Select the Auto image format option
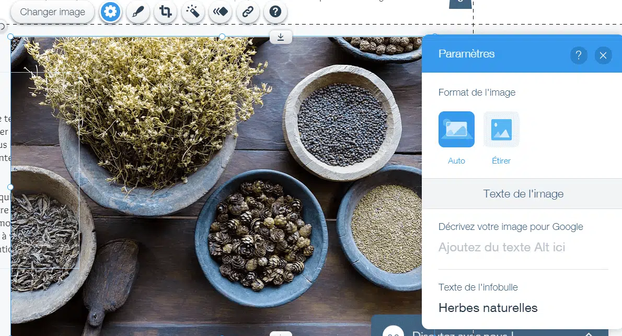This screenshot has width=622, height=336. 456,130
